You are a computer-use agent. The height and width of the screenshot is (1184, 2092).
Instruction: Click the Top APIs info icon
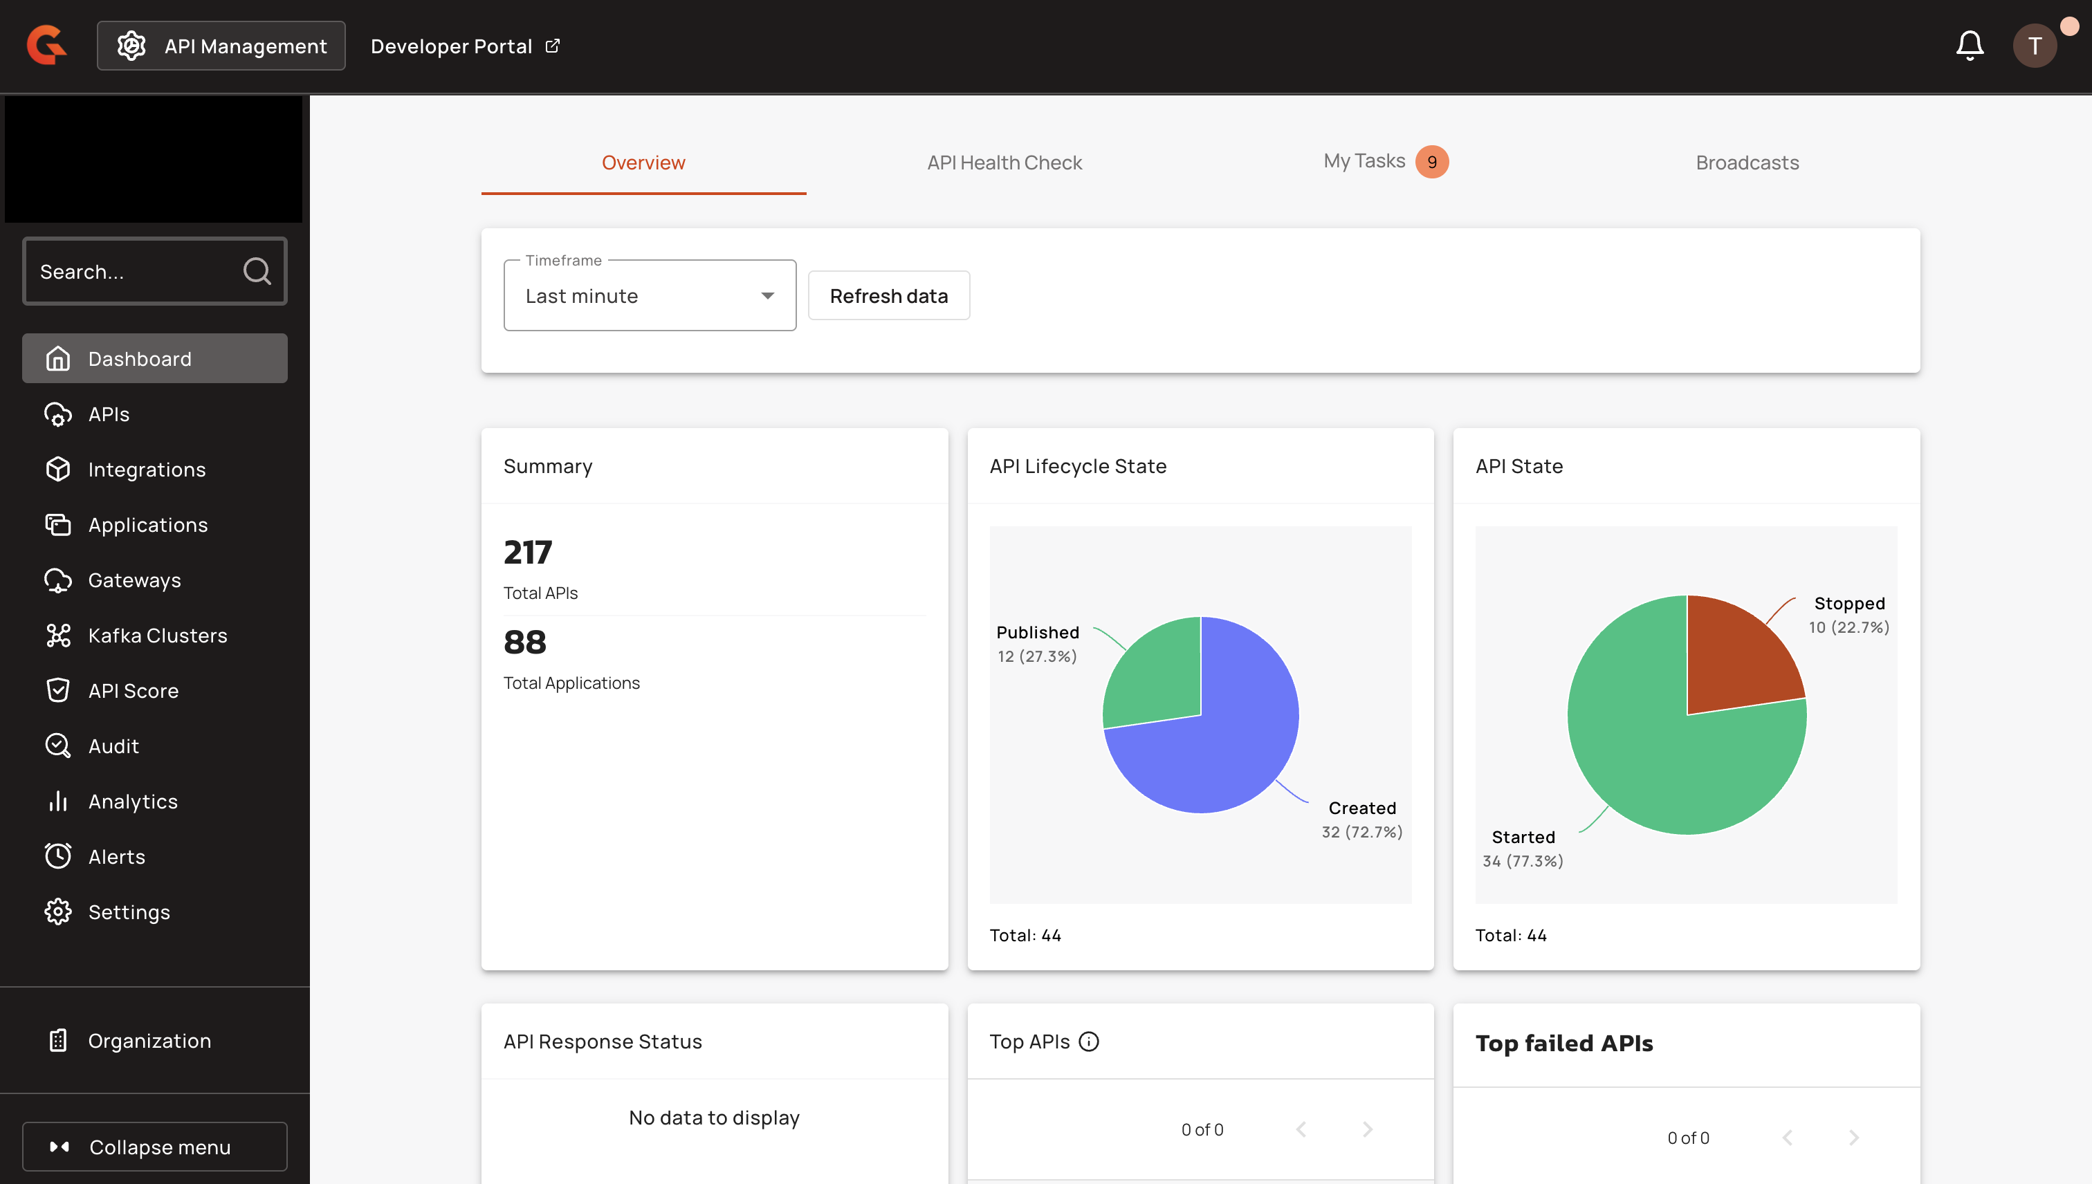coord(1088,1041)
